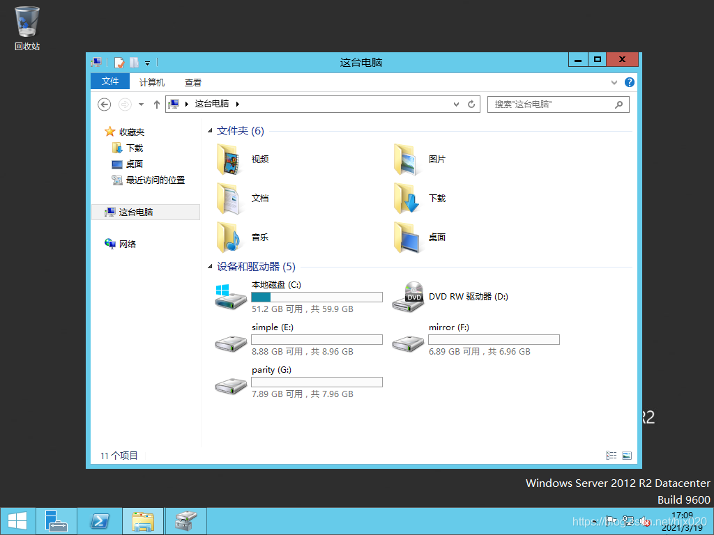Select the 桌面 folder icon in the main pane
Image resolution: width=714 pixels, height=535 pixels.
pyautogui.click(x=406, y=237)
